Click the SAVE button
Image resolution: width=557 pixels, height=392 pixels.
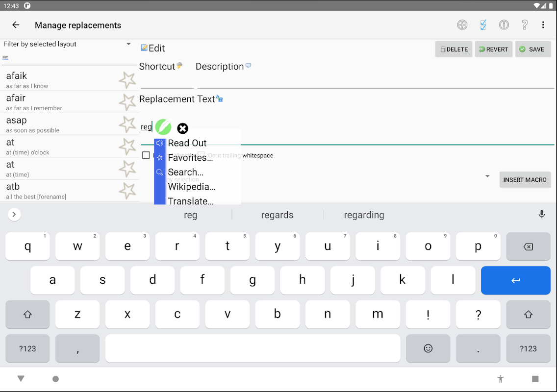[532, 49]
